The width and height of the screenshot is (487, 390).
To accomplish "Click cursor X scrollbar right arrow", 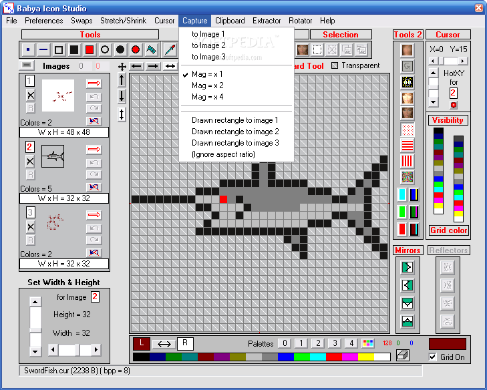I will click(x=463, y=61).
